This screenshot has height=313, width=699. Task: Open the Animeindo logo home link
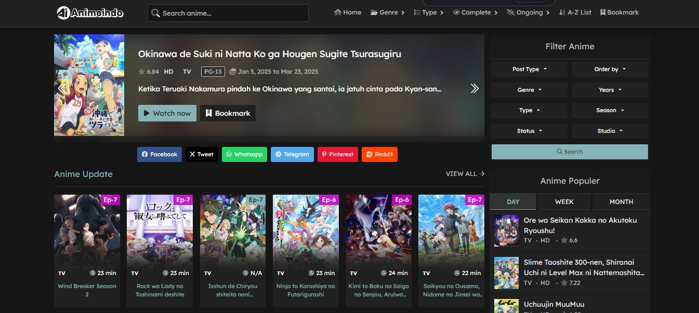click(90, 12)
